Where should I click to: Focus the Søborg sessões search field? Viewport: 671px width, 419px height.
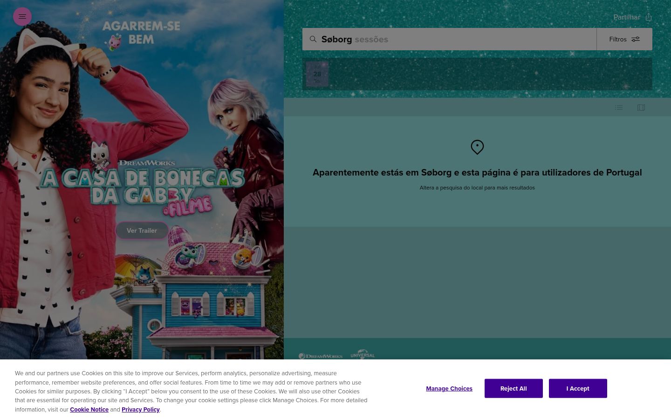tap(449, 39)
